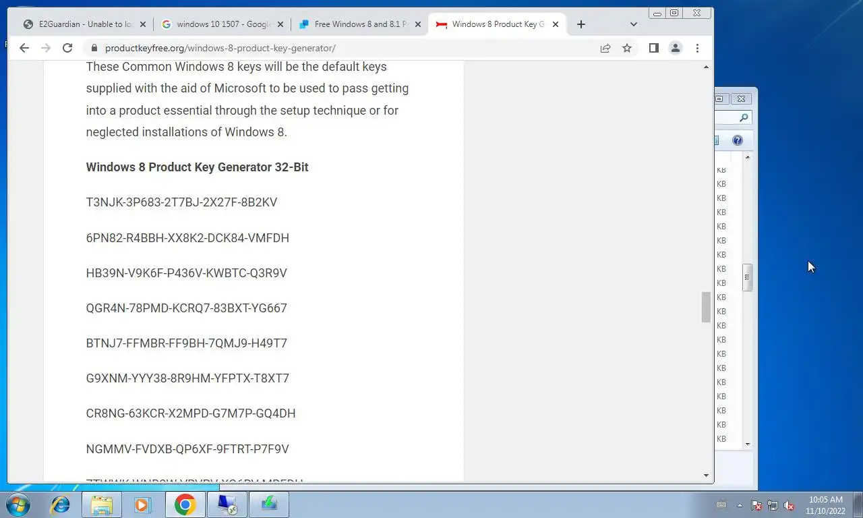
Task: Share this page via the address bar icon
Action: tap(605, 48)
